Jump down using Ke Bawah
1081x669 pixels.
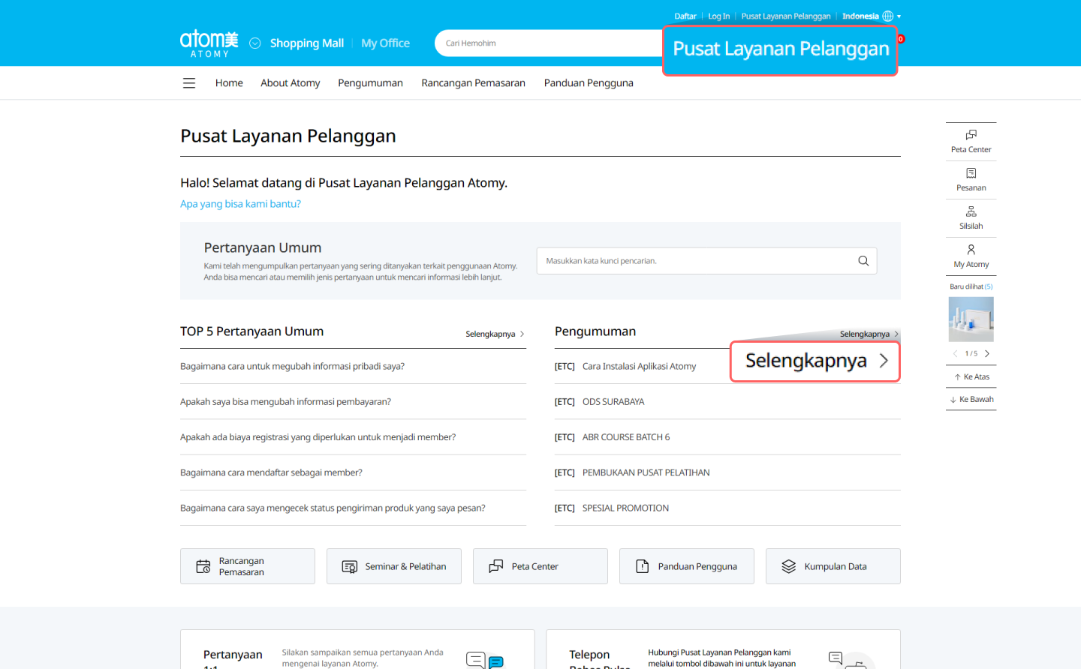(971, 400)
